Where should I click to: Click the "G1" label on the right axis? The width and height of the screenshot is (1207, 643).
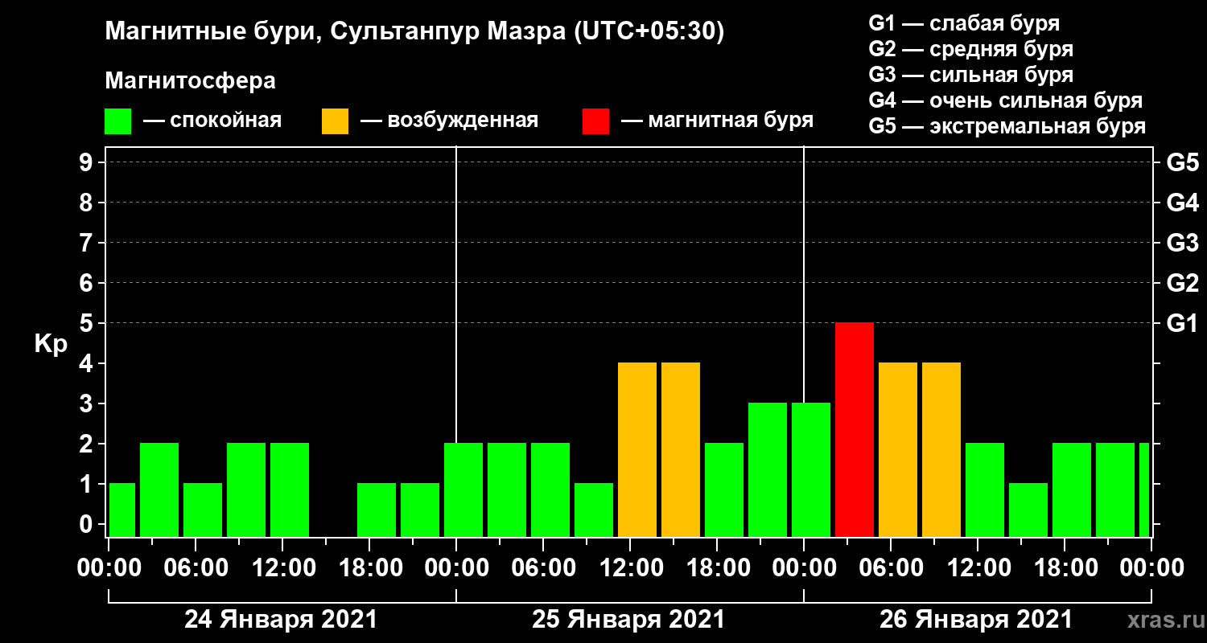[x=1182, y=323]
